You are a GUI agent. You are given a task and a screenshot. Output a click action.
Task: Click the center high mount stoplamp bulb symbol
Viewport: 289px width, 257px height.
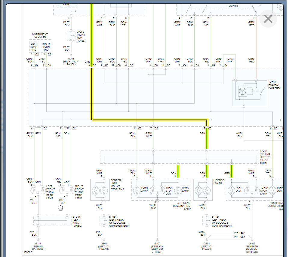pyautogui.click(x=100, y=190)
